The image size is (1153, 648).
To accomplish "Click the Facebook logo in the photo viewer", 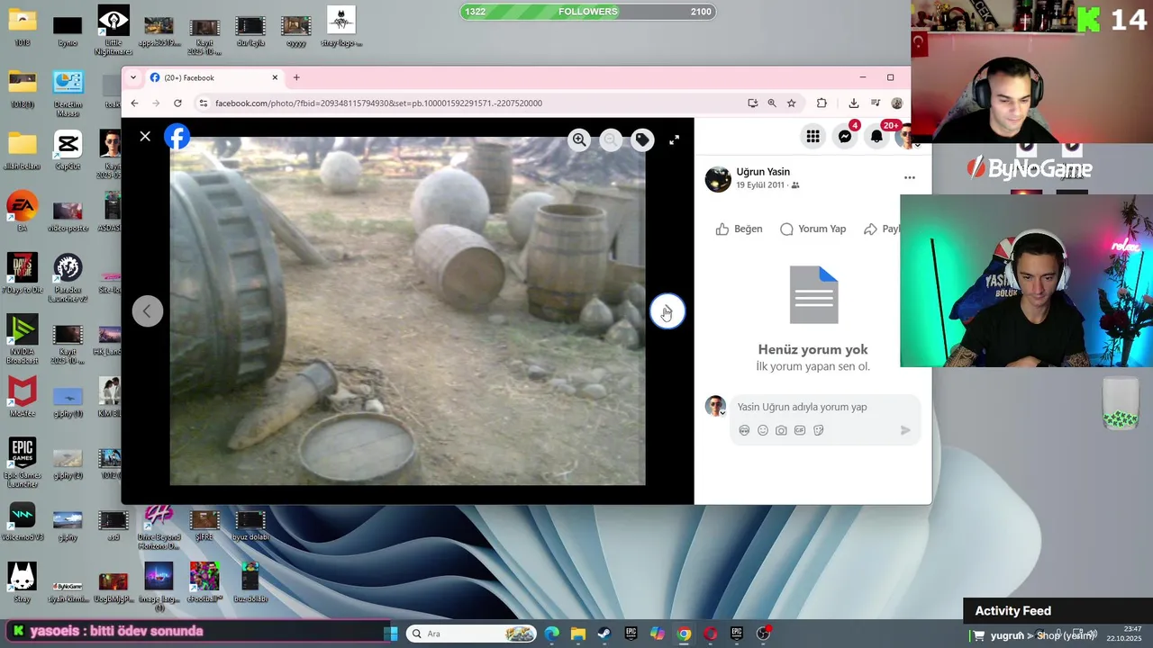I will (x=177, y=137).
